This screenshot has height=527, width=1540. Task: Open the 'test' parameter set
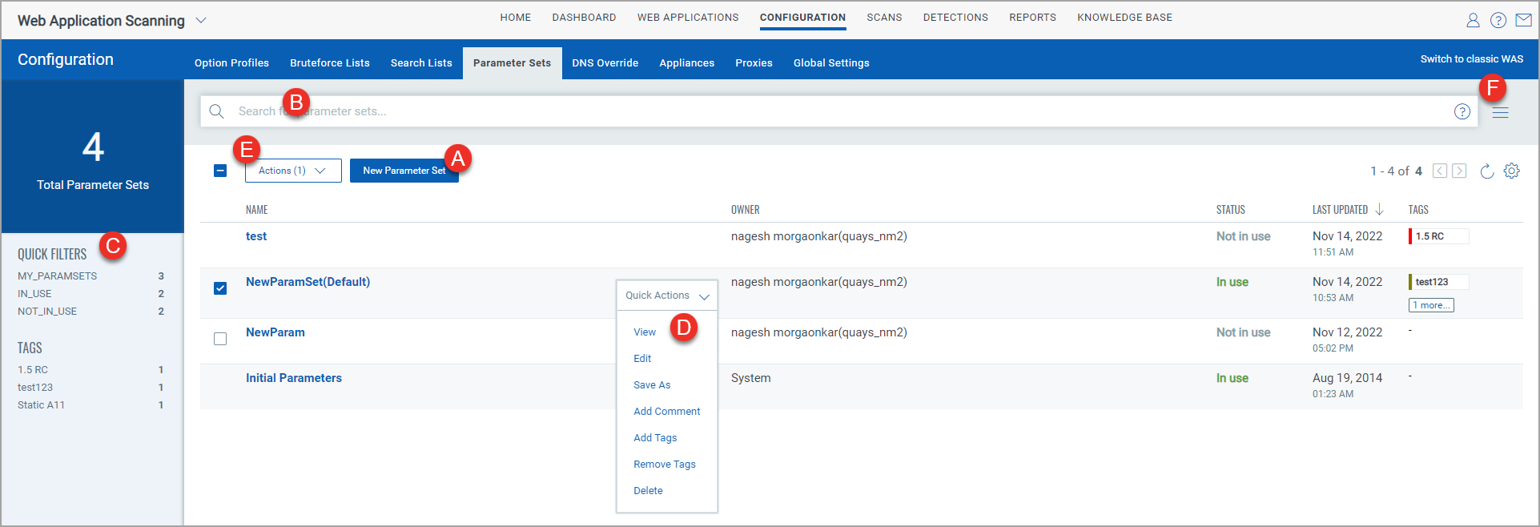pos(256,236)
